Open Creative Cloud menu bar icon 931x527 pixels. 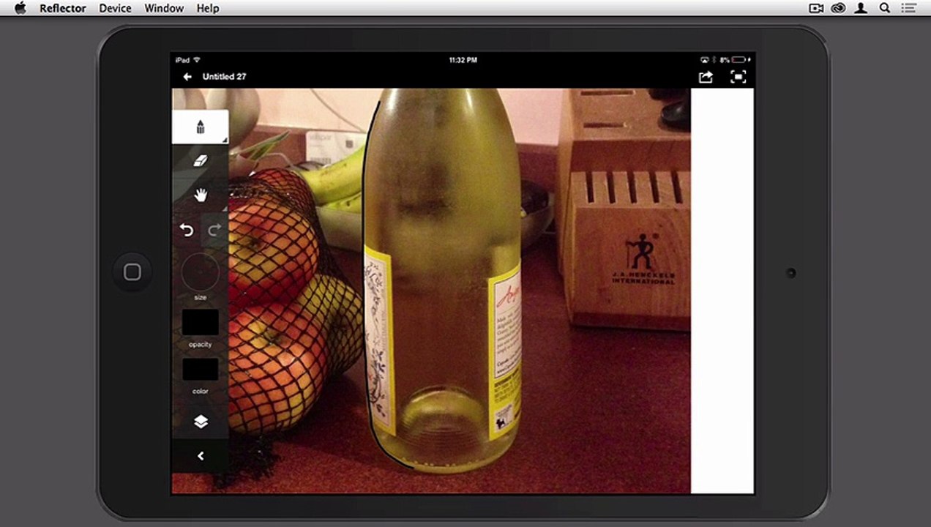[839, 8]
